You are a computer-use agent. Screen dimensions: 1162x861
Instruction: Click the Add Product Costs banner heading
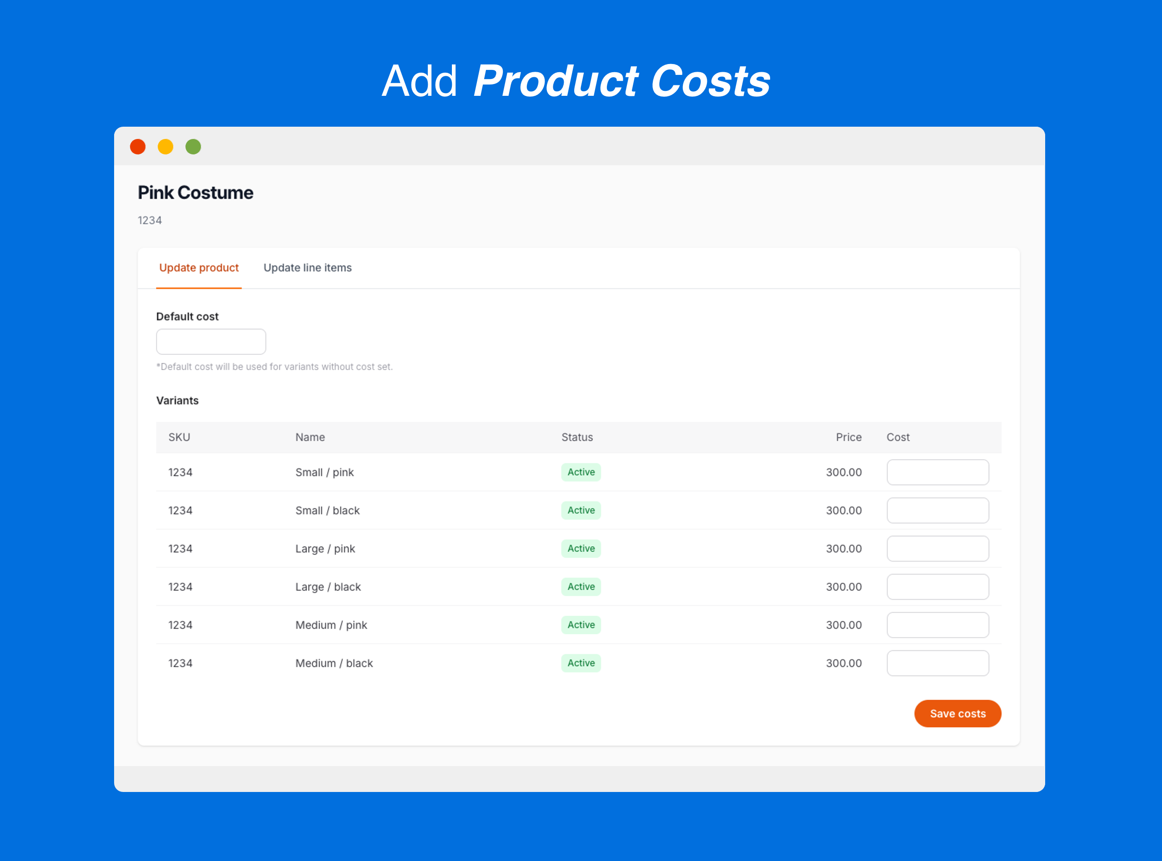click(x=576, y=81)
